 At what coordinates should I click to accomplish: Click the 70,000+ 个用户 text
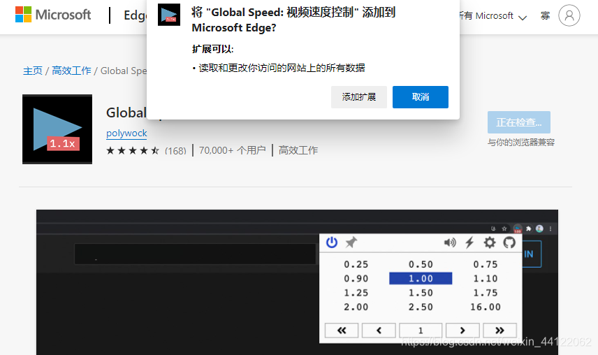tap(232, 150)
